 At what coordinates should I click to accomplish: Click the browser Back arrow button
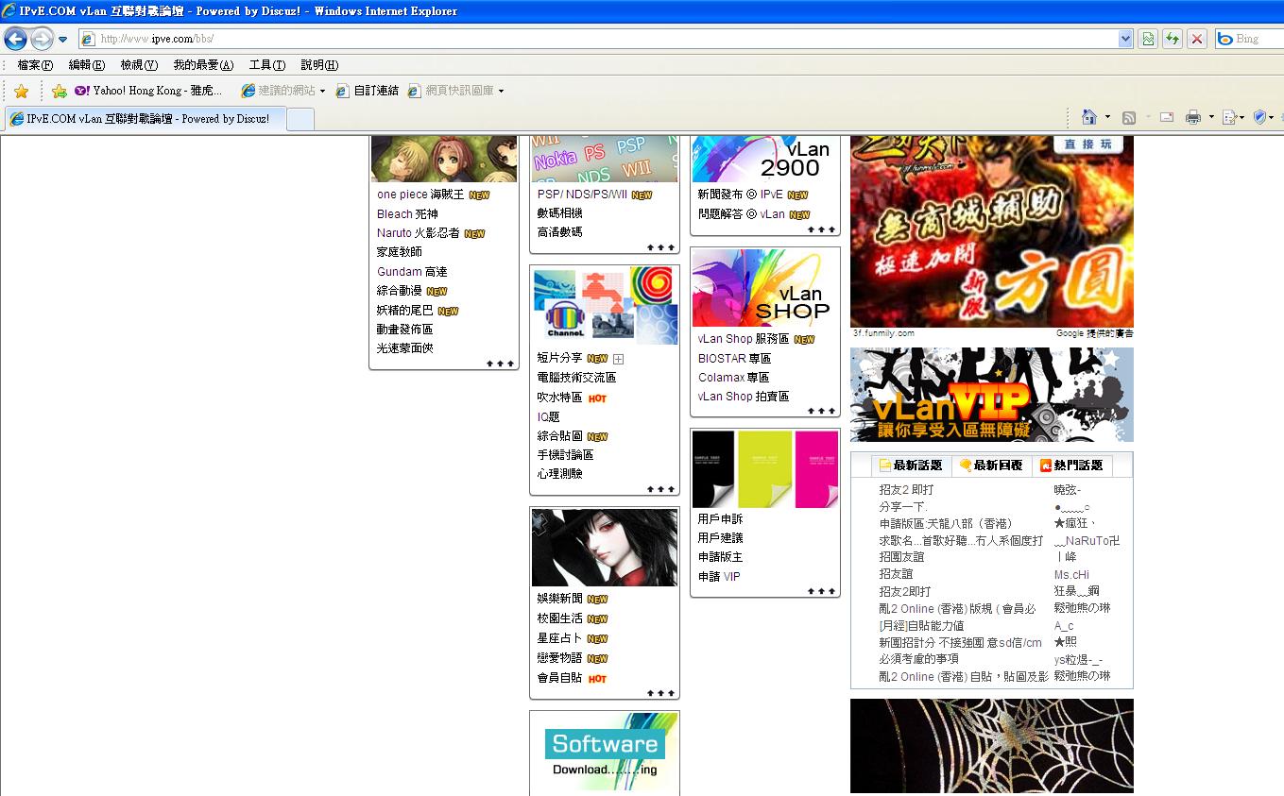(x=15, y=39)
